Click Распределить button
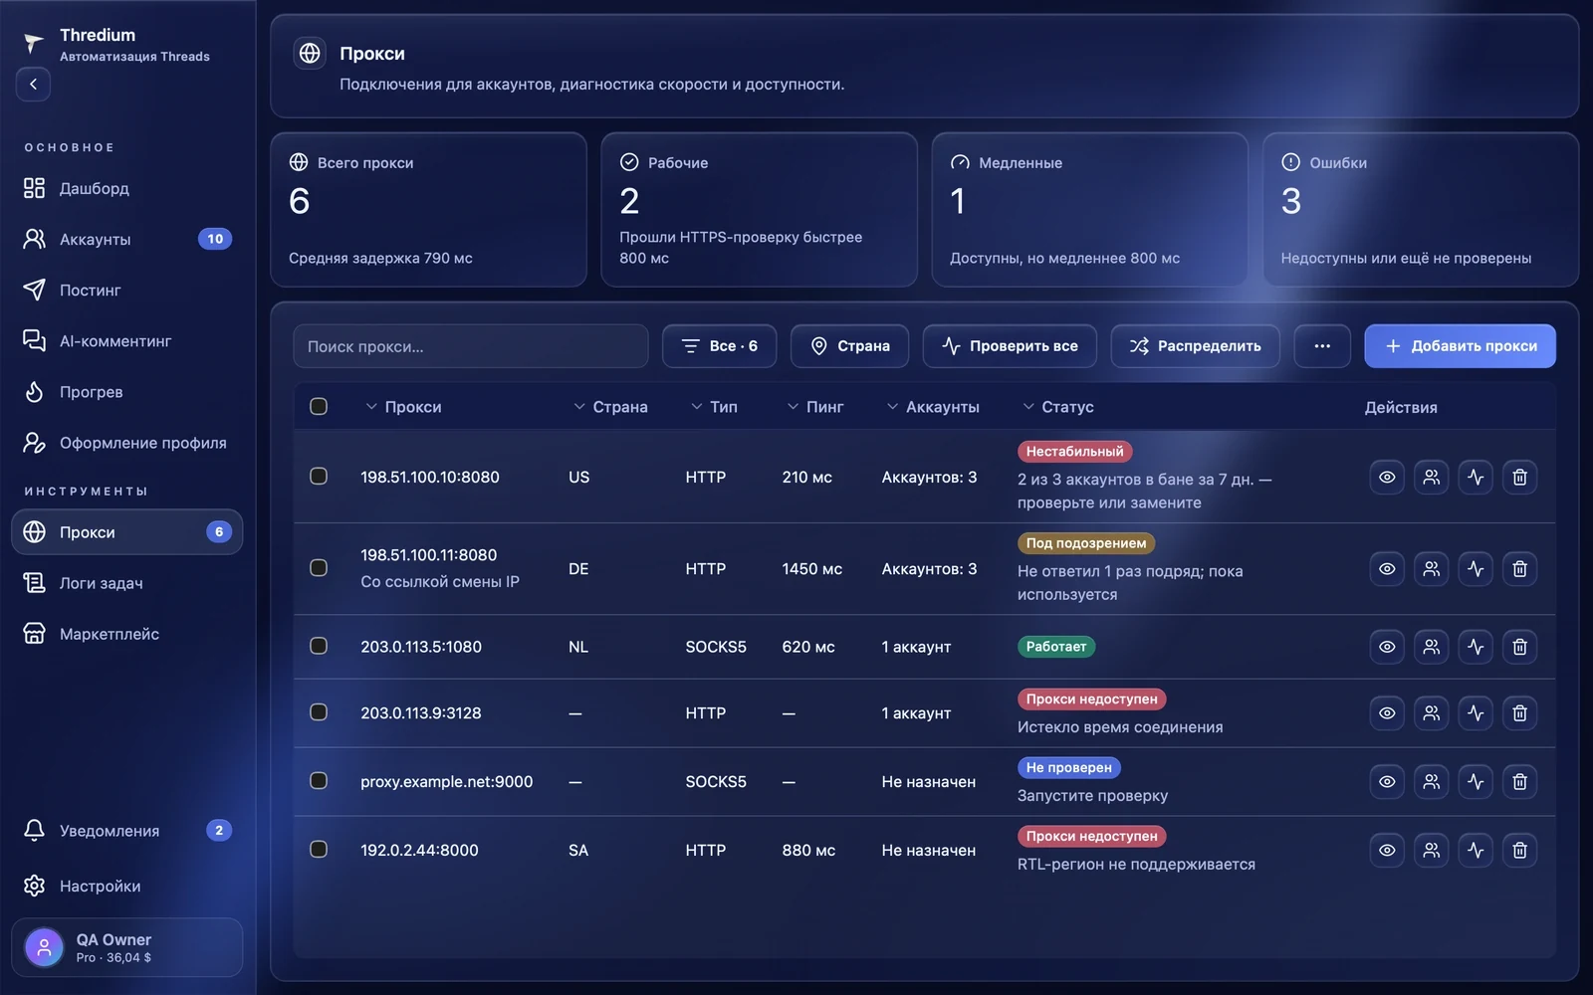This screenshot has width=1593, height=995. click(1195, 346)
